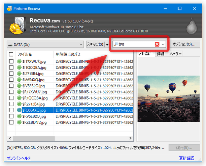Click the スキャン(S) button
Viewport: 206px width, 166px height.
[95, 44]
